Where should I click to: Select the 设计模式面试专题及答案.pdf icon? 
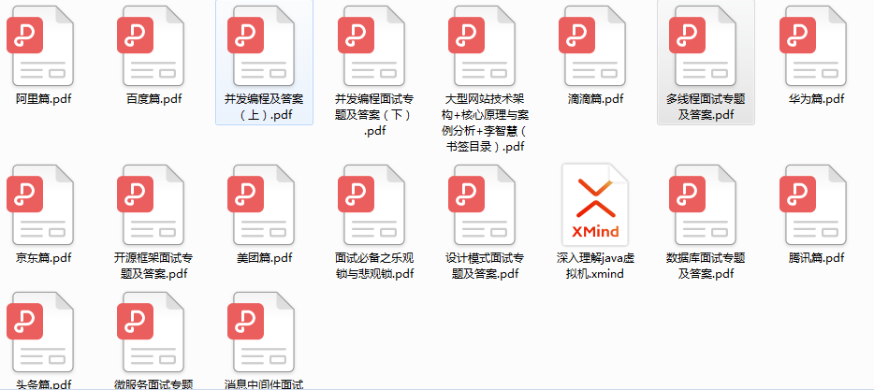pyautogui.click(x=482, y=205)
